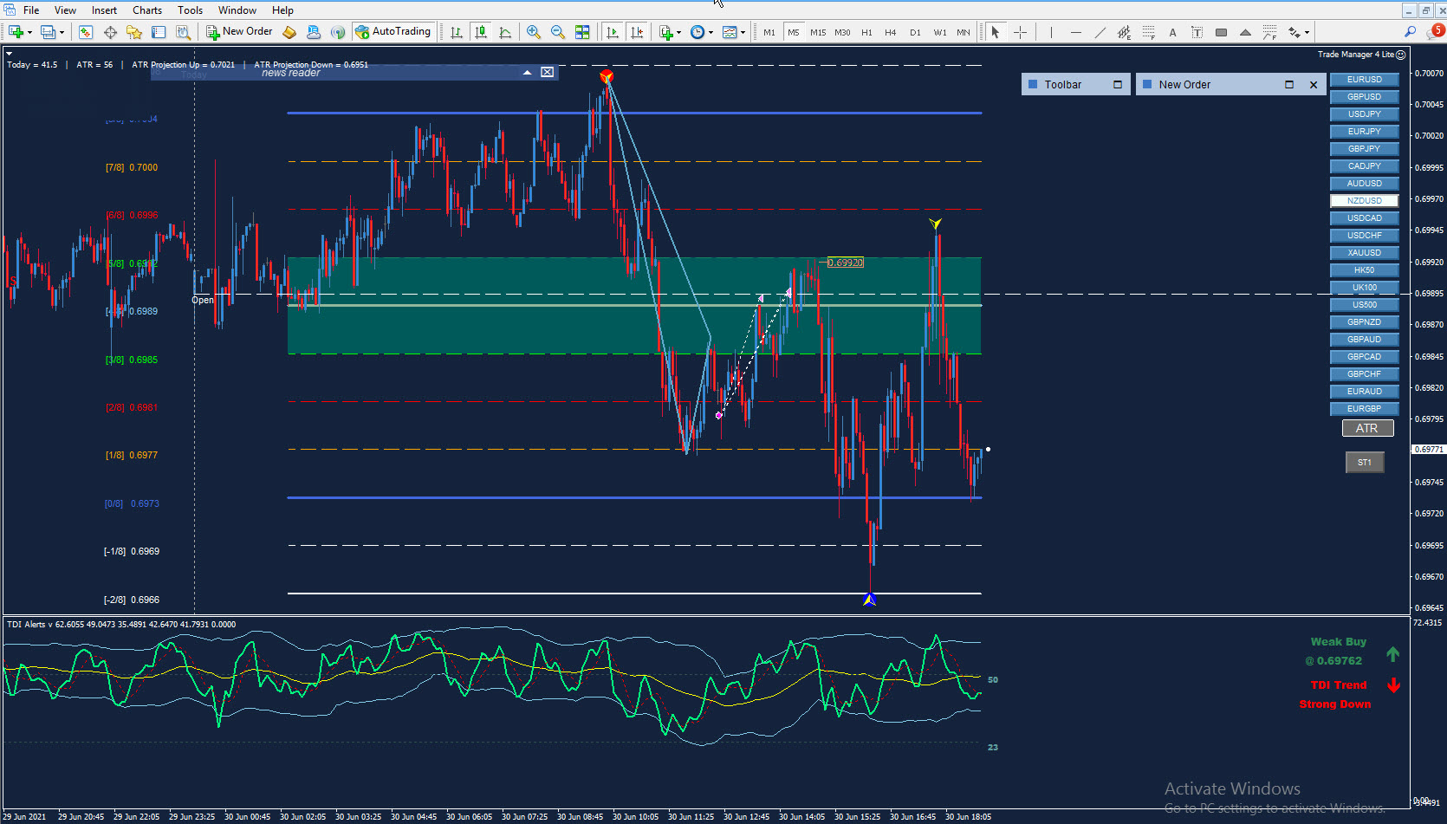
Task: Click the tile windows icon
Action: pyautogui.click(x=582, y=32)
